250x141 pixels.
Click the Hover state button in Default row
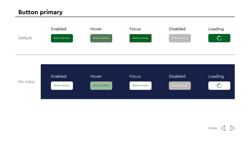coord(101,38)
